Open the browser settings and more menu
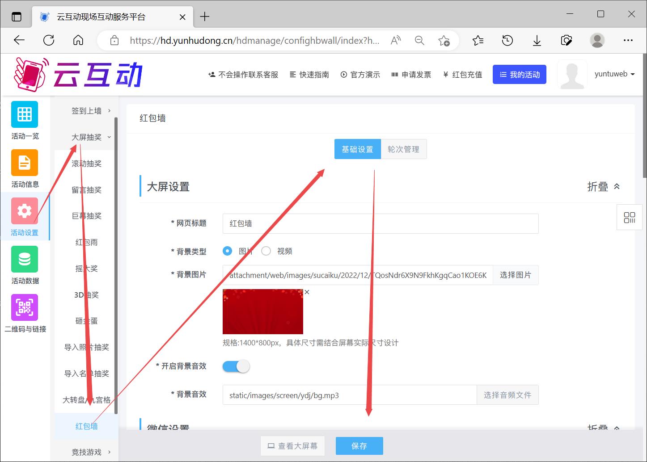Viewport: 647px width, 462px height. pyautogui.click(x=628, y=40)
